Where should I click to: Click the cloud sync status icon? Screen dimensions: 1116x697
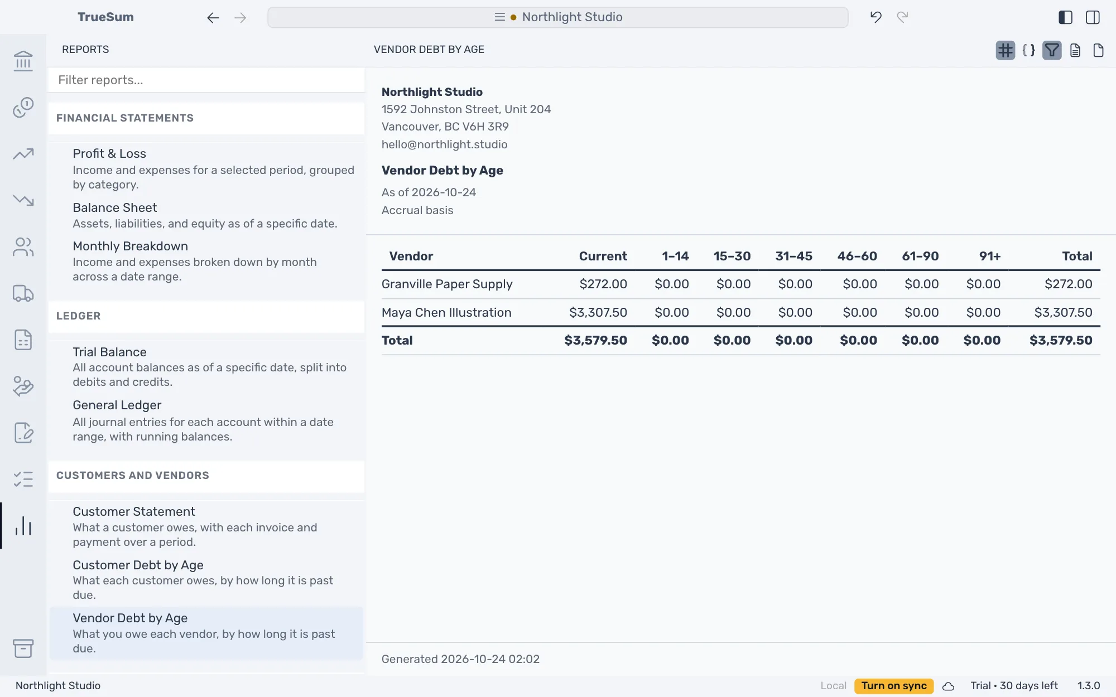[x=949, y=686]
